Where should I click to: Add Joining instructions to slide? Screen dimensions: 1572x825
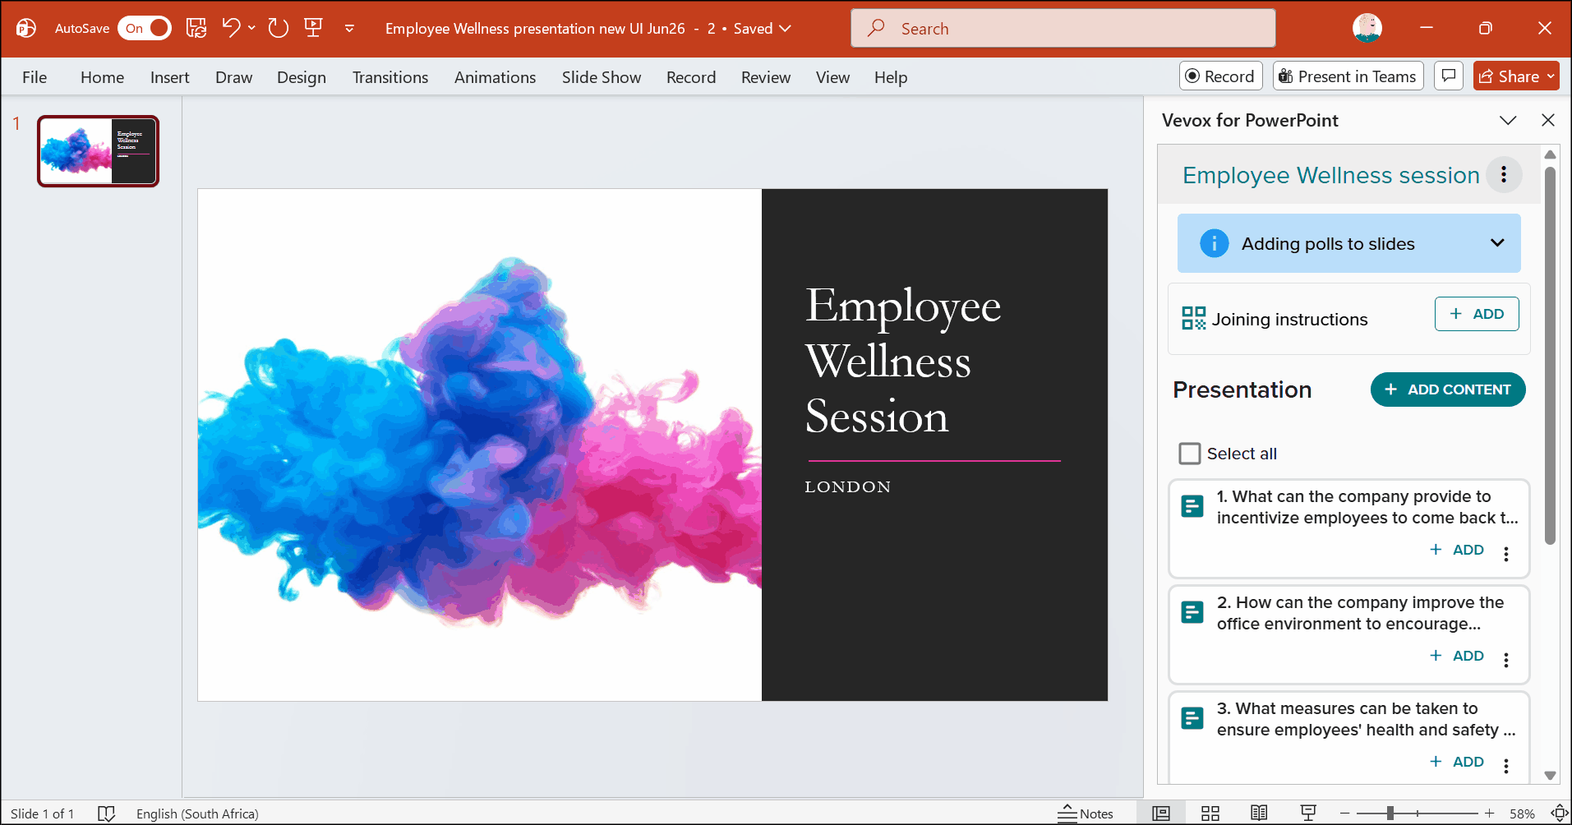1477,314
